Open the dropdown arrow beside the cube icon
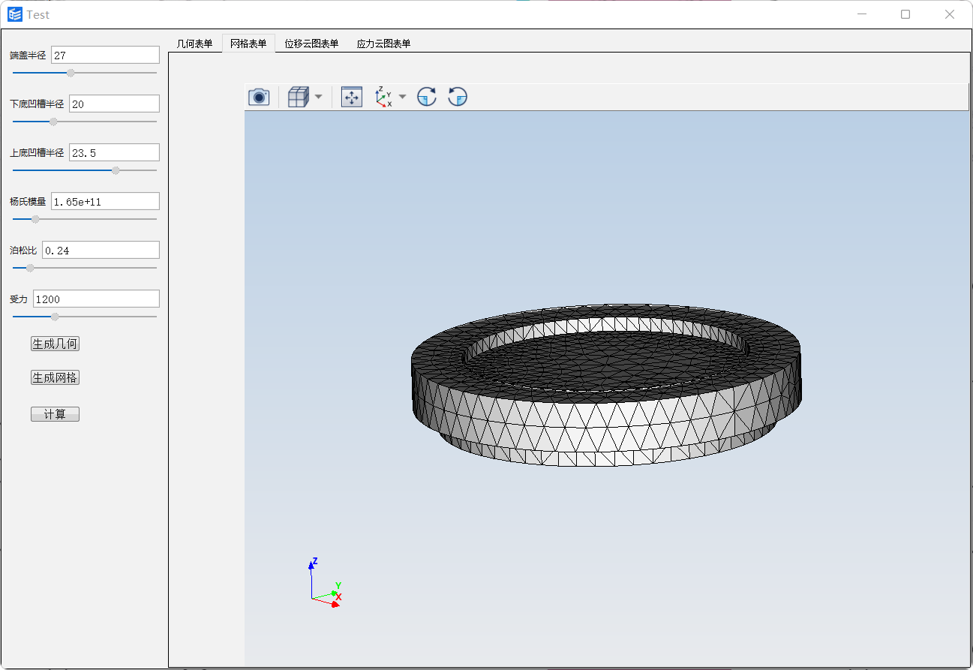Image resolution: width=973 pixels, height=670 pixels. (x=318, y=97)
